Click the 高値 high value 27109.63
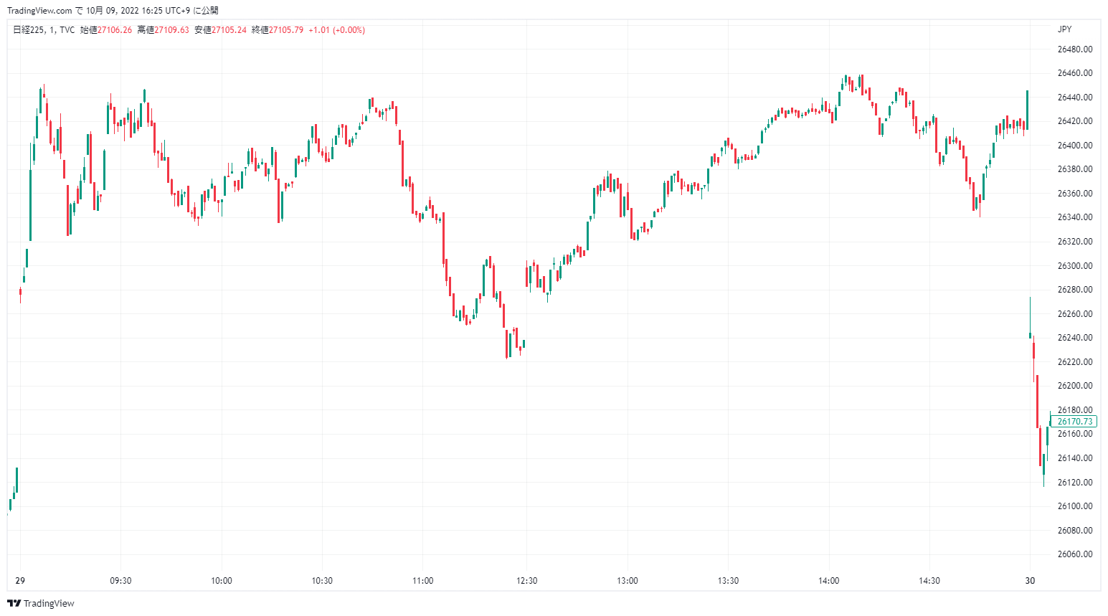 click(x=172, y=30)
